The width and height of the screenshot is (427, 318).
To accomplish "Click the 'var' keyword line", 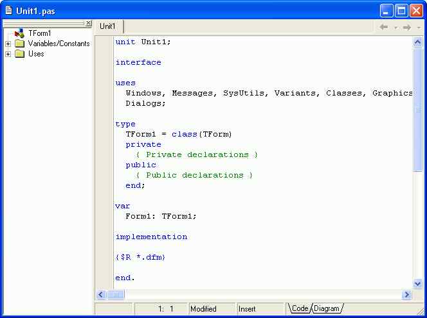I will [x=123, y=206].
